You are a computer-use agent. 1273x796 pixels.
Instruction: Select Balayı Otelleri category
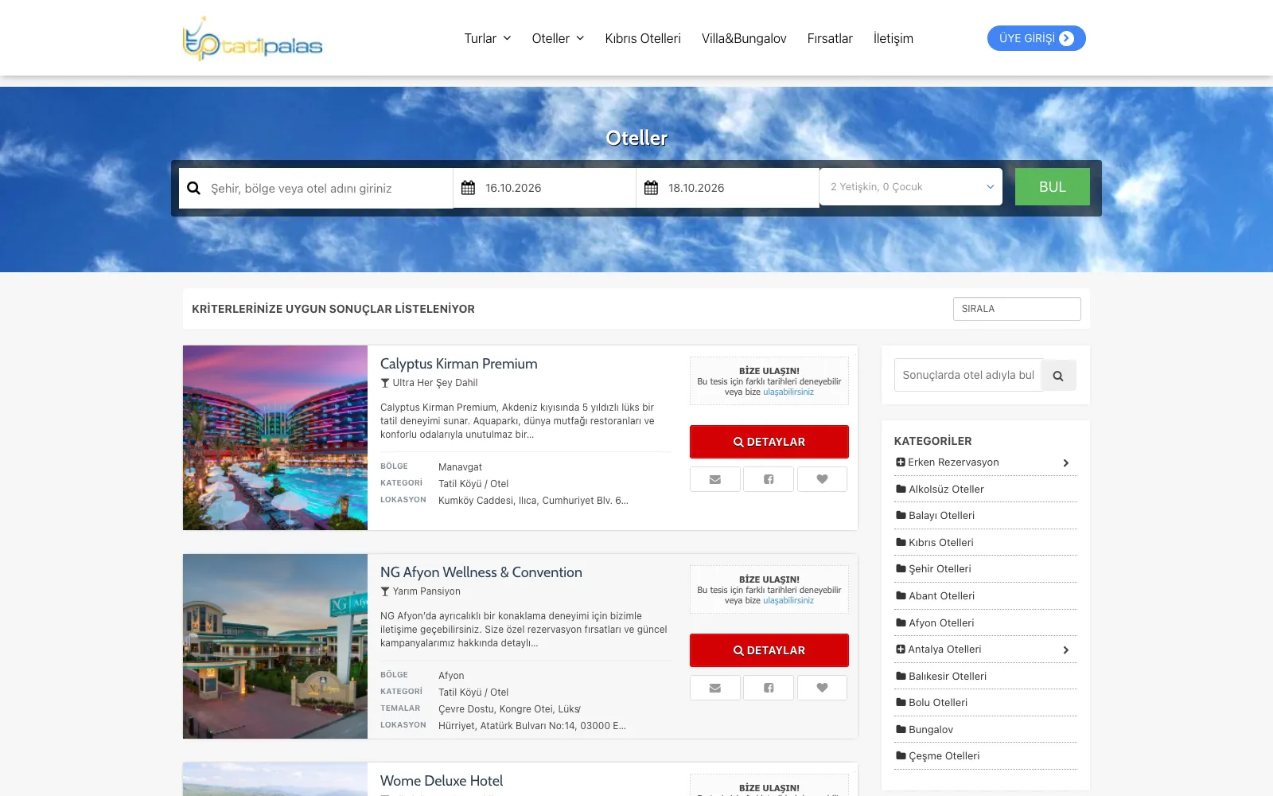941,516
